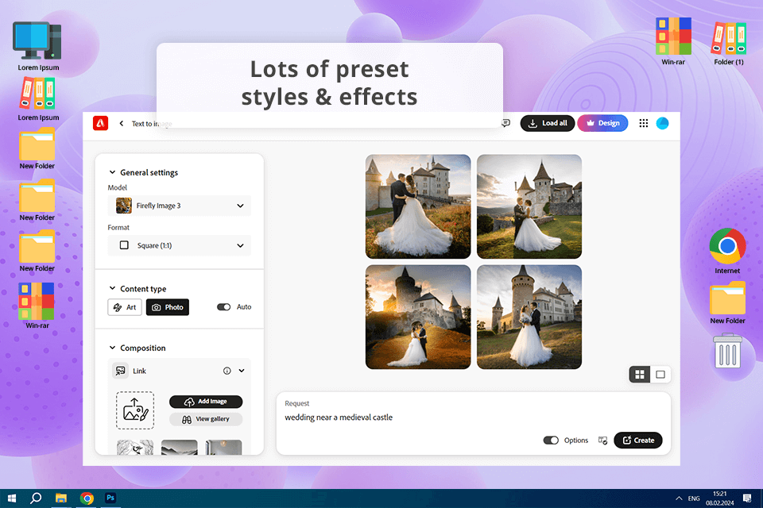This screenshot has height=508, width=763.
Task: Select the first sketch composition sample thumbnail
Action: point(135,447)
